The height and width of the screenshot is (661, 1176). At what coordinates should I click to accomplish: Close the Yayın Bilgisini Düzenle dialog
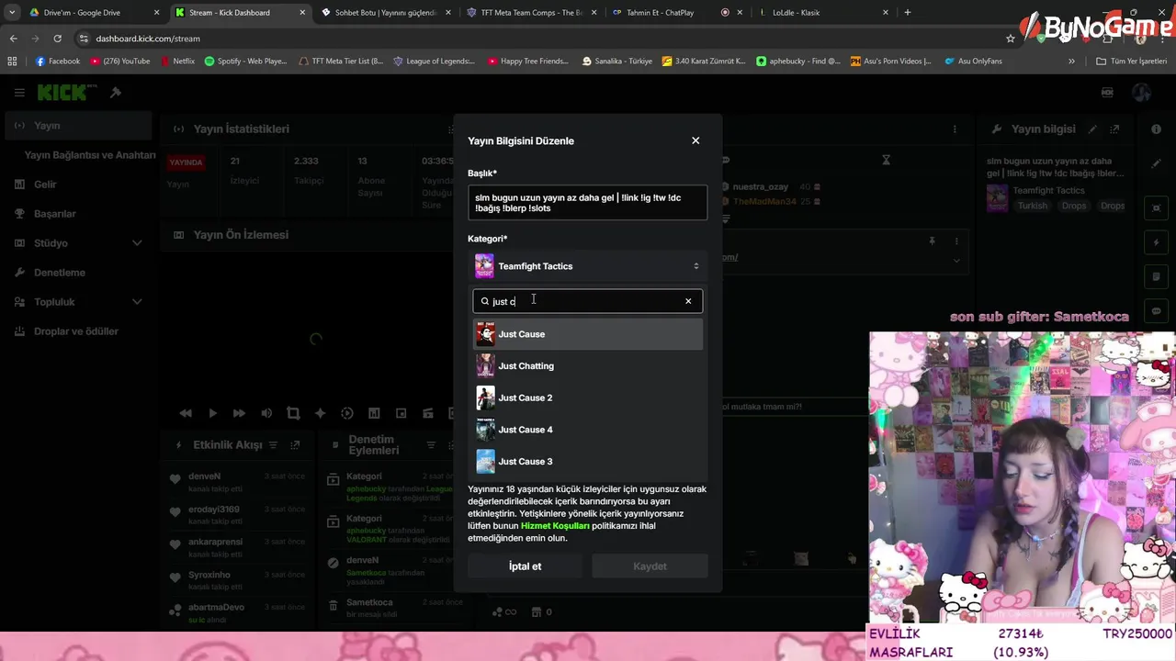point(695,140)
